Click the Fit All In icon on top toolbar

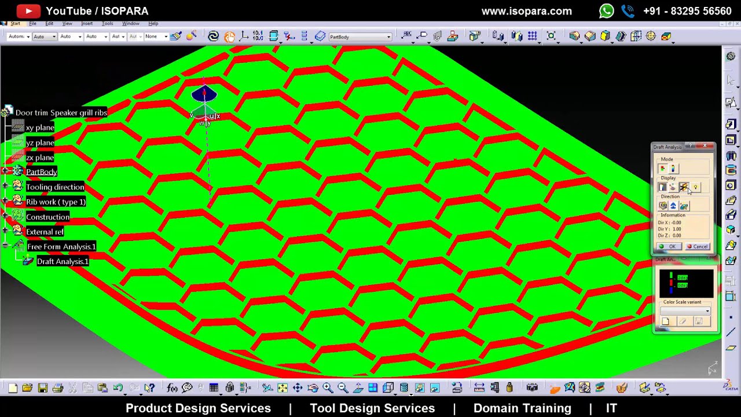[551, 36]
